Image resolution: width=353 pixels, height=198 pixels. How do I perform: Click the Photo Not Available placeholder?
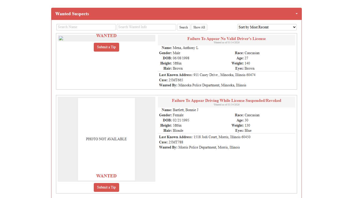[x=106, y=139]
